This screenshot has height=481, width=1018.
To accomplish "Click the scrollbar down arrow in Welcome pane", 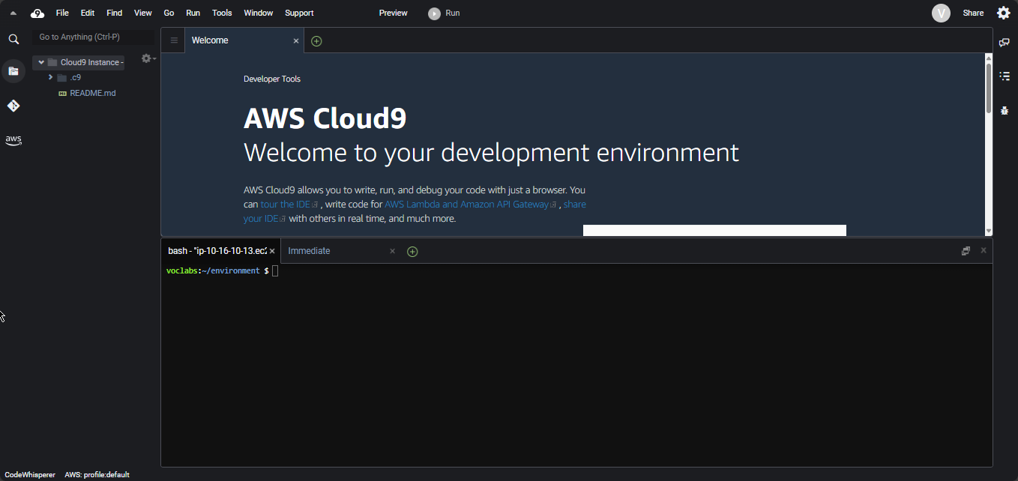I will pyautogui.click(x=989, y=232).
